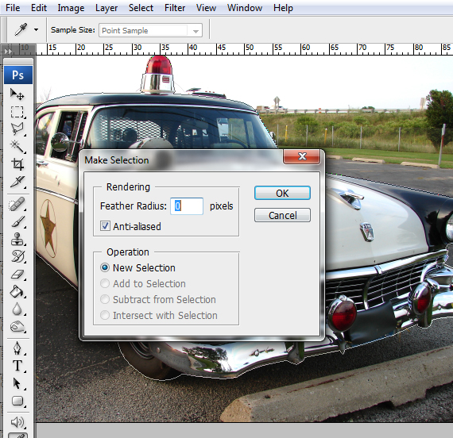453x438 pixels.
Task: Select the Blur tool
Action: (x=17, y=309)
